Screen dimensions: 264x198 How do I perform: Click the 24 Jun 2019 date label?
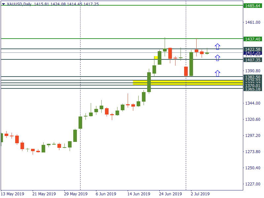(x=170, y=194)
